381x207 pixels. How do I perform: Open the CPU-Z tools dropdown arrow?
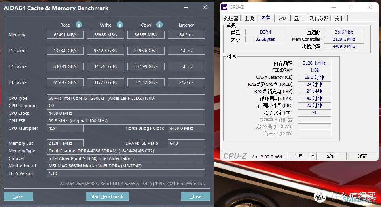313,156
